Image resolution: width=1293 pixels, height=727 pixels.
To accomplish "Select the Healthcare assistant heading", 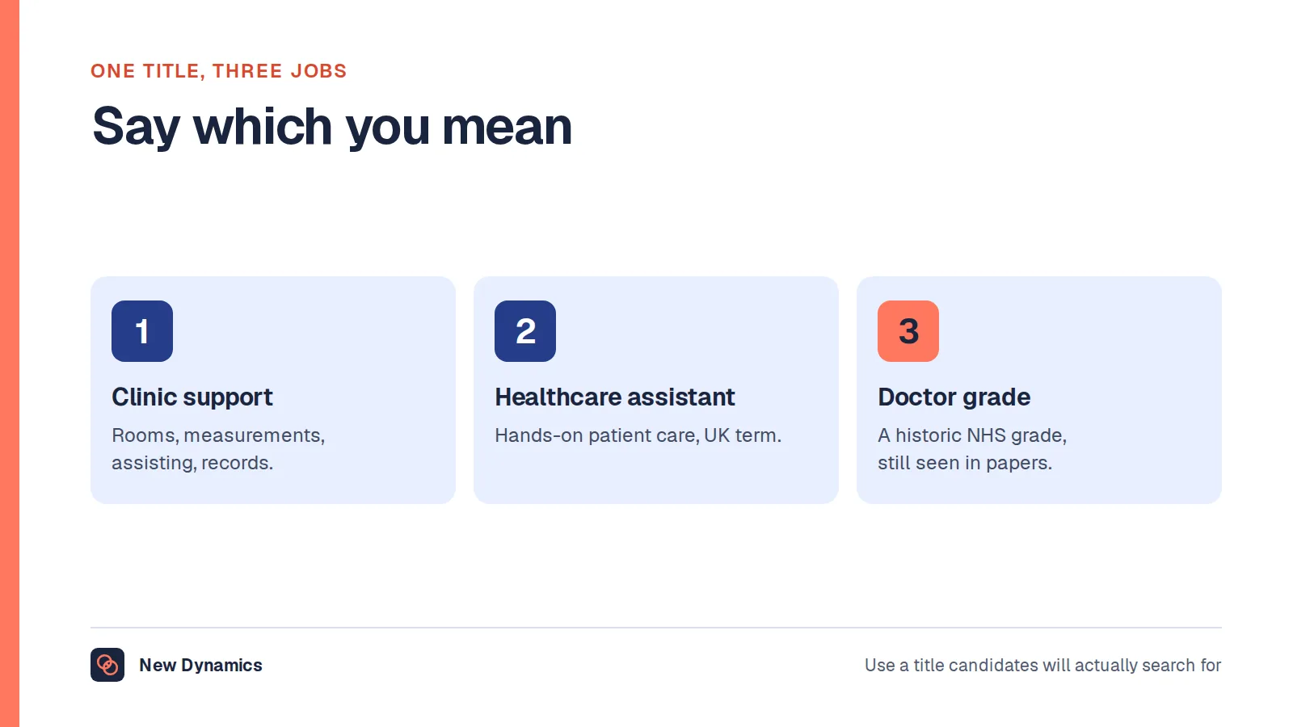I will point(615,397).
